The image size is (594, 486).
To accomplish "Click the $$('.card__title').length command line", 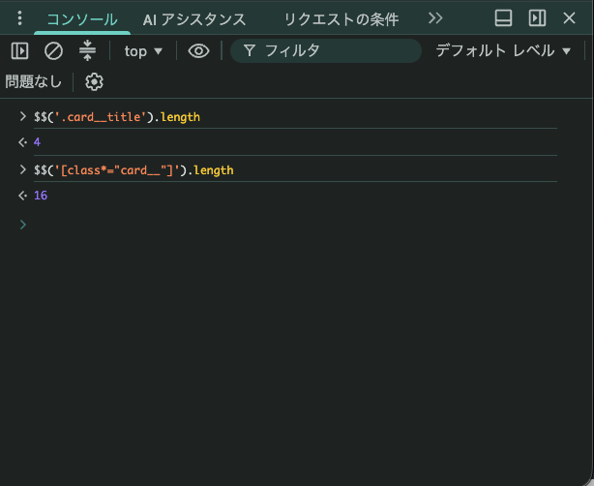I will pos(117,117).
